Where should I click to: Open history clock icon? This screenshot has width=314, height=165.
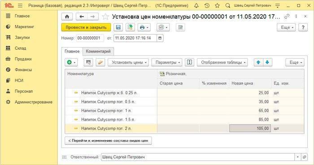tap(207, 5)
